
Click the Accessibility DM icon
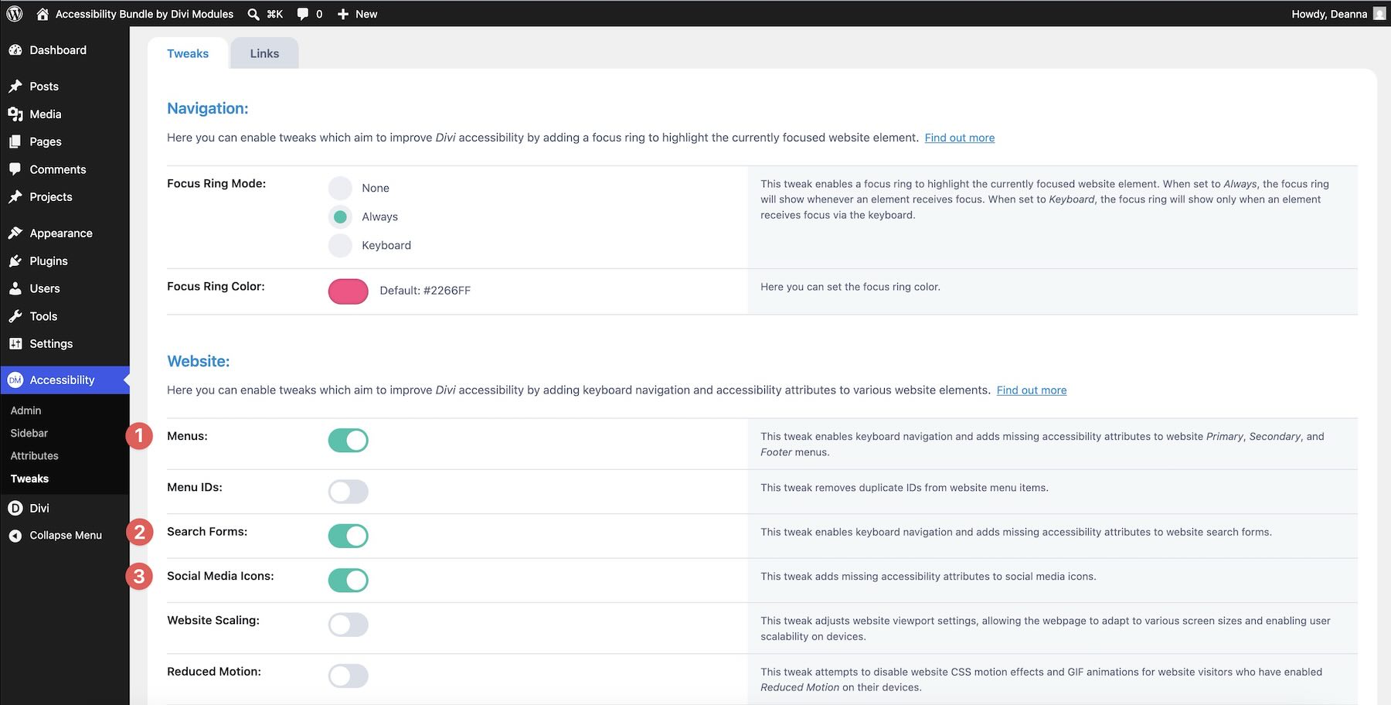pyautogui.click(x=15, y=380)
